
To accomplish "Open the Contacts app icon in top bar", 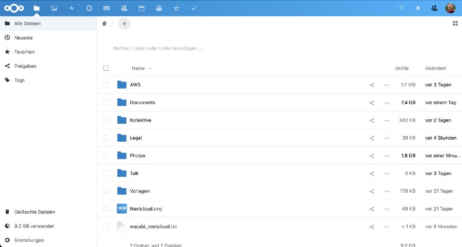I will click(x=124, y=8).
